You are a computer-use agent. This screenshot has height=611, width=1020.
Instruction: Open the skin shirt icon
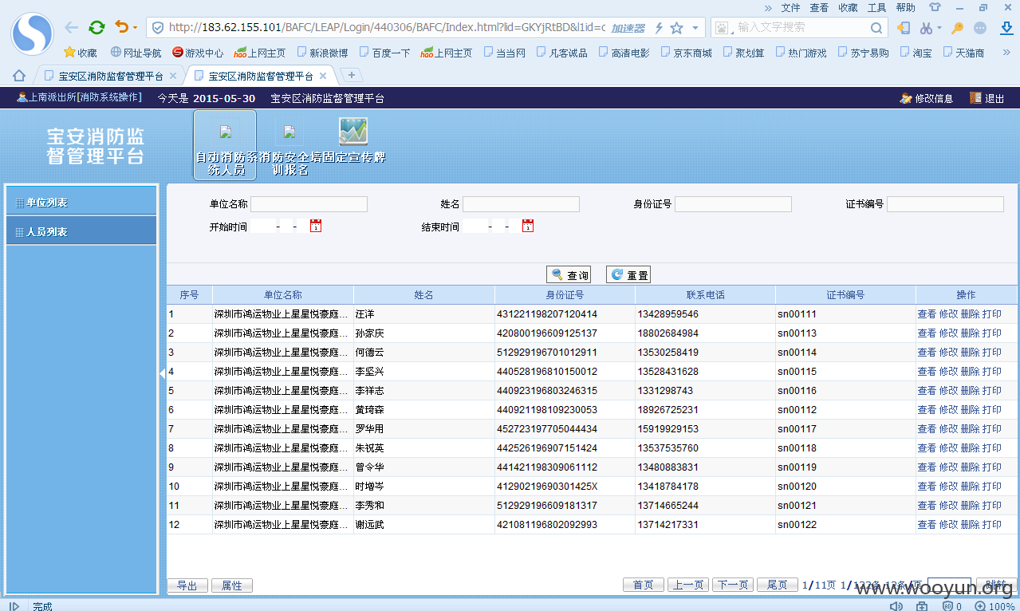tap(935, 7)
